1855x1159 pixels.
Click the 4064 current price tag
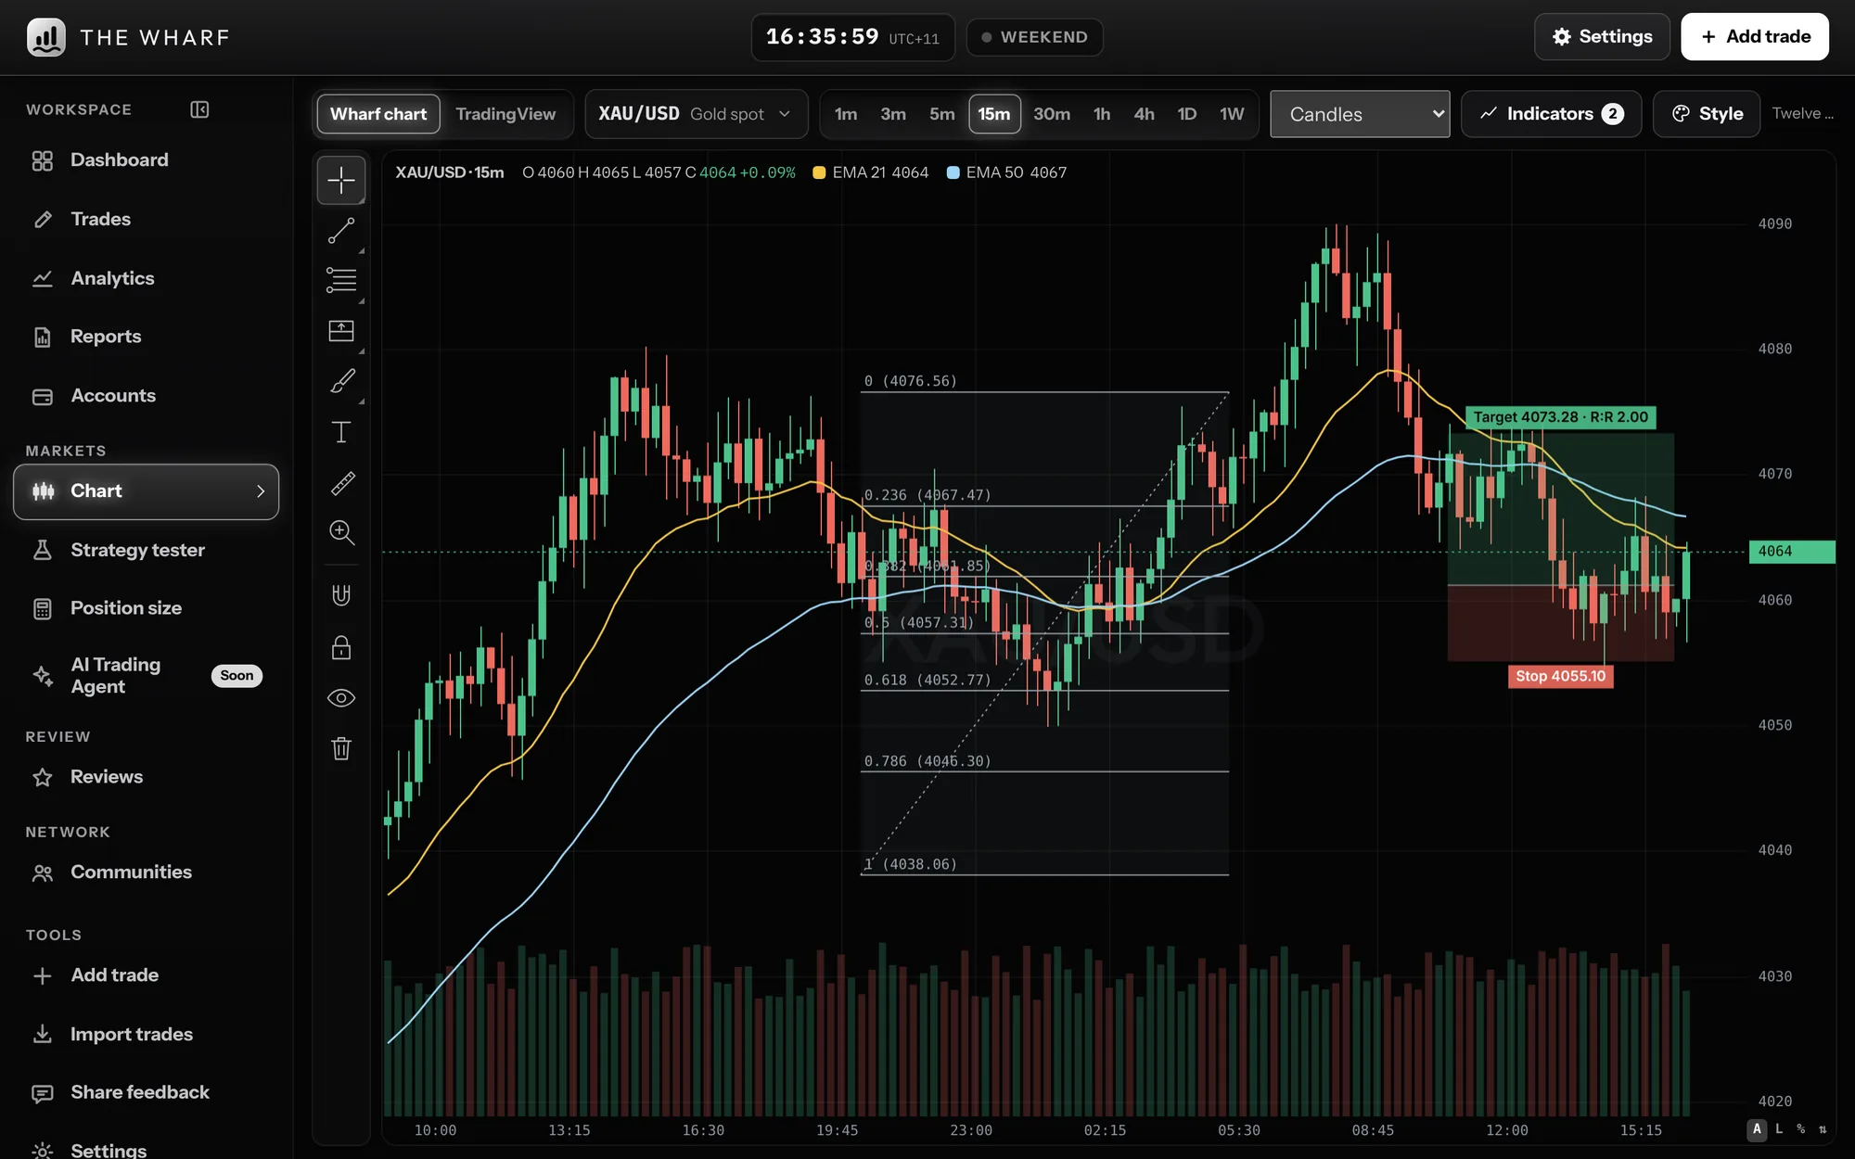tap(1791, 552)
